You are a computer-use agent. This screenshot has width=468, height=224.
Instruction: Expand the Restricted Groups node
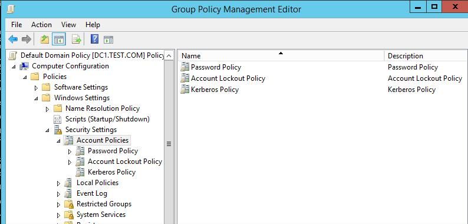(58, 205)
